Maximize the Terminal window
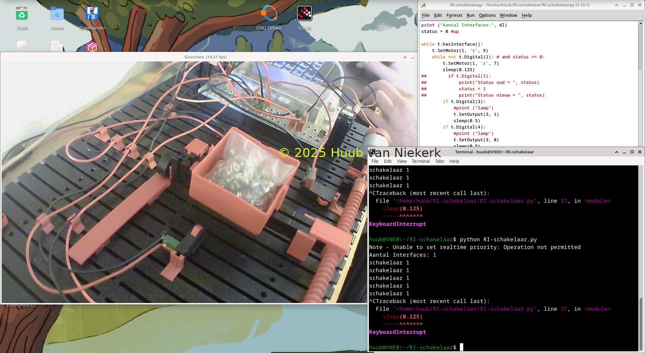The width and height of the screenshot is (645, 353). (632, 152)
